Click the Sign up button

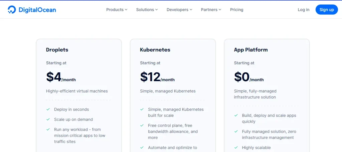(x=327, y=10)
